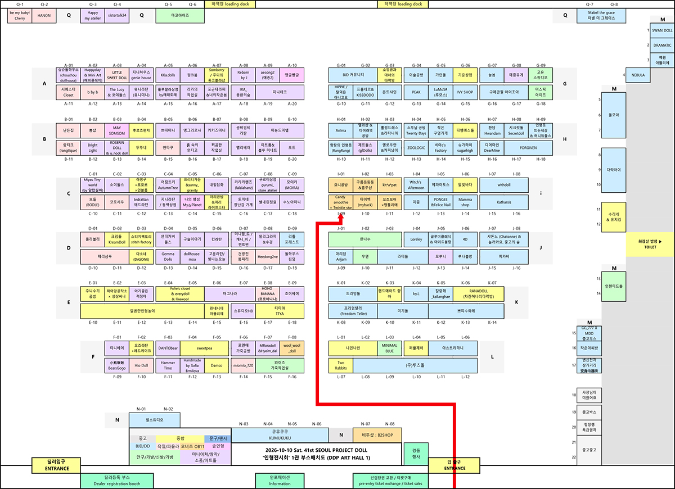The width and height of the screenshot is (675, 489).
Task: Select the 'ZOOLOGIC' booth cell
Action: coord(416,148)
